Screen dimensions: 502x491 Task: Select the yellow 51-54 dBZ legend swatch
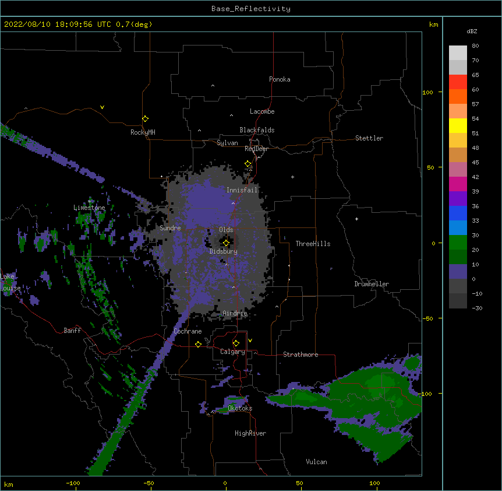coord(458,125)
